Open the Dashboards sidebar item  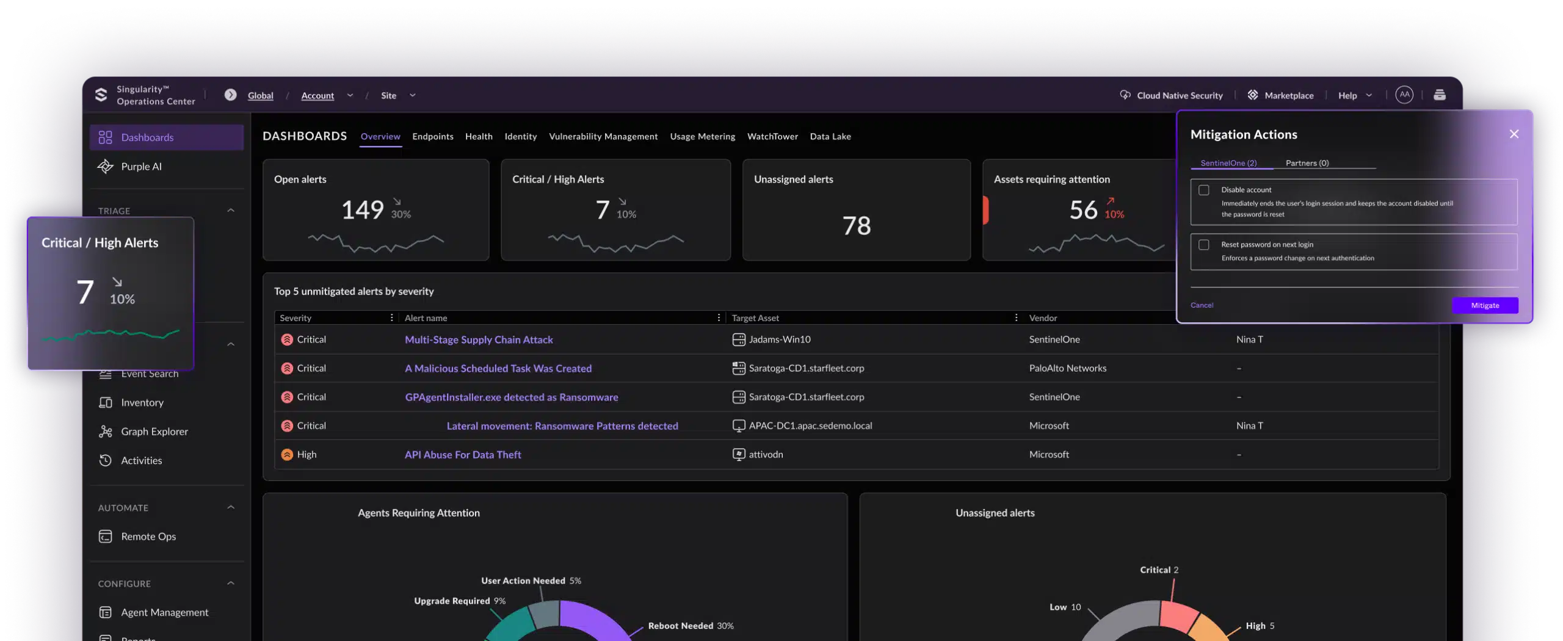tap(166, 137)
